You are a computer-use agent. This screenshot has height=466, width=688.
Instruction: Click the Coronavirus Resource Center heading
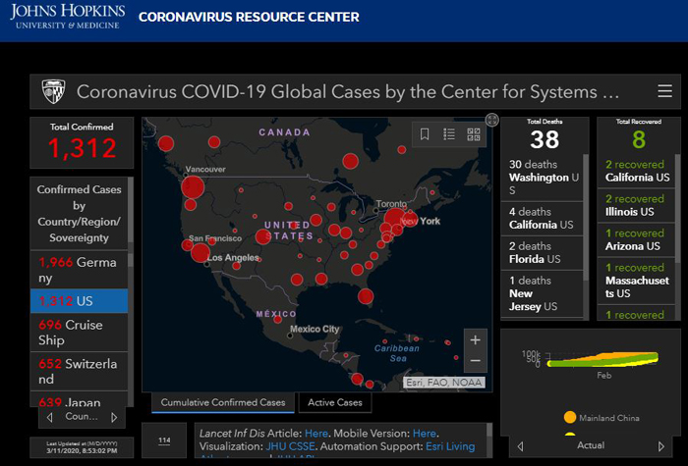pyautogui.click(x=249, y=17)
